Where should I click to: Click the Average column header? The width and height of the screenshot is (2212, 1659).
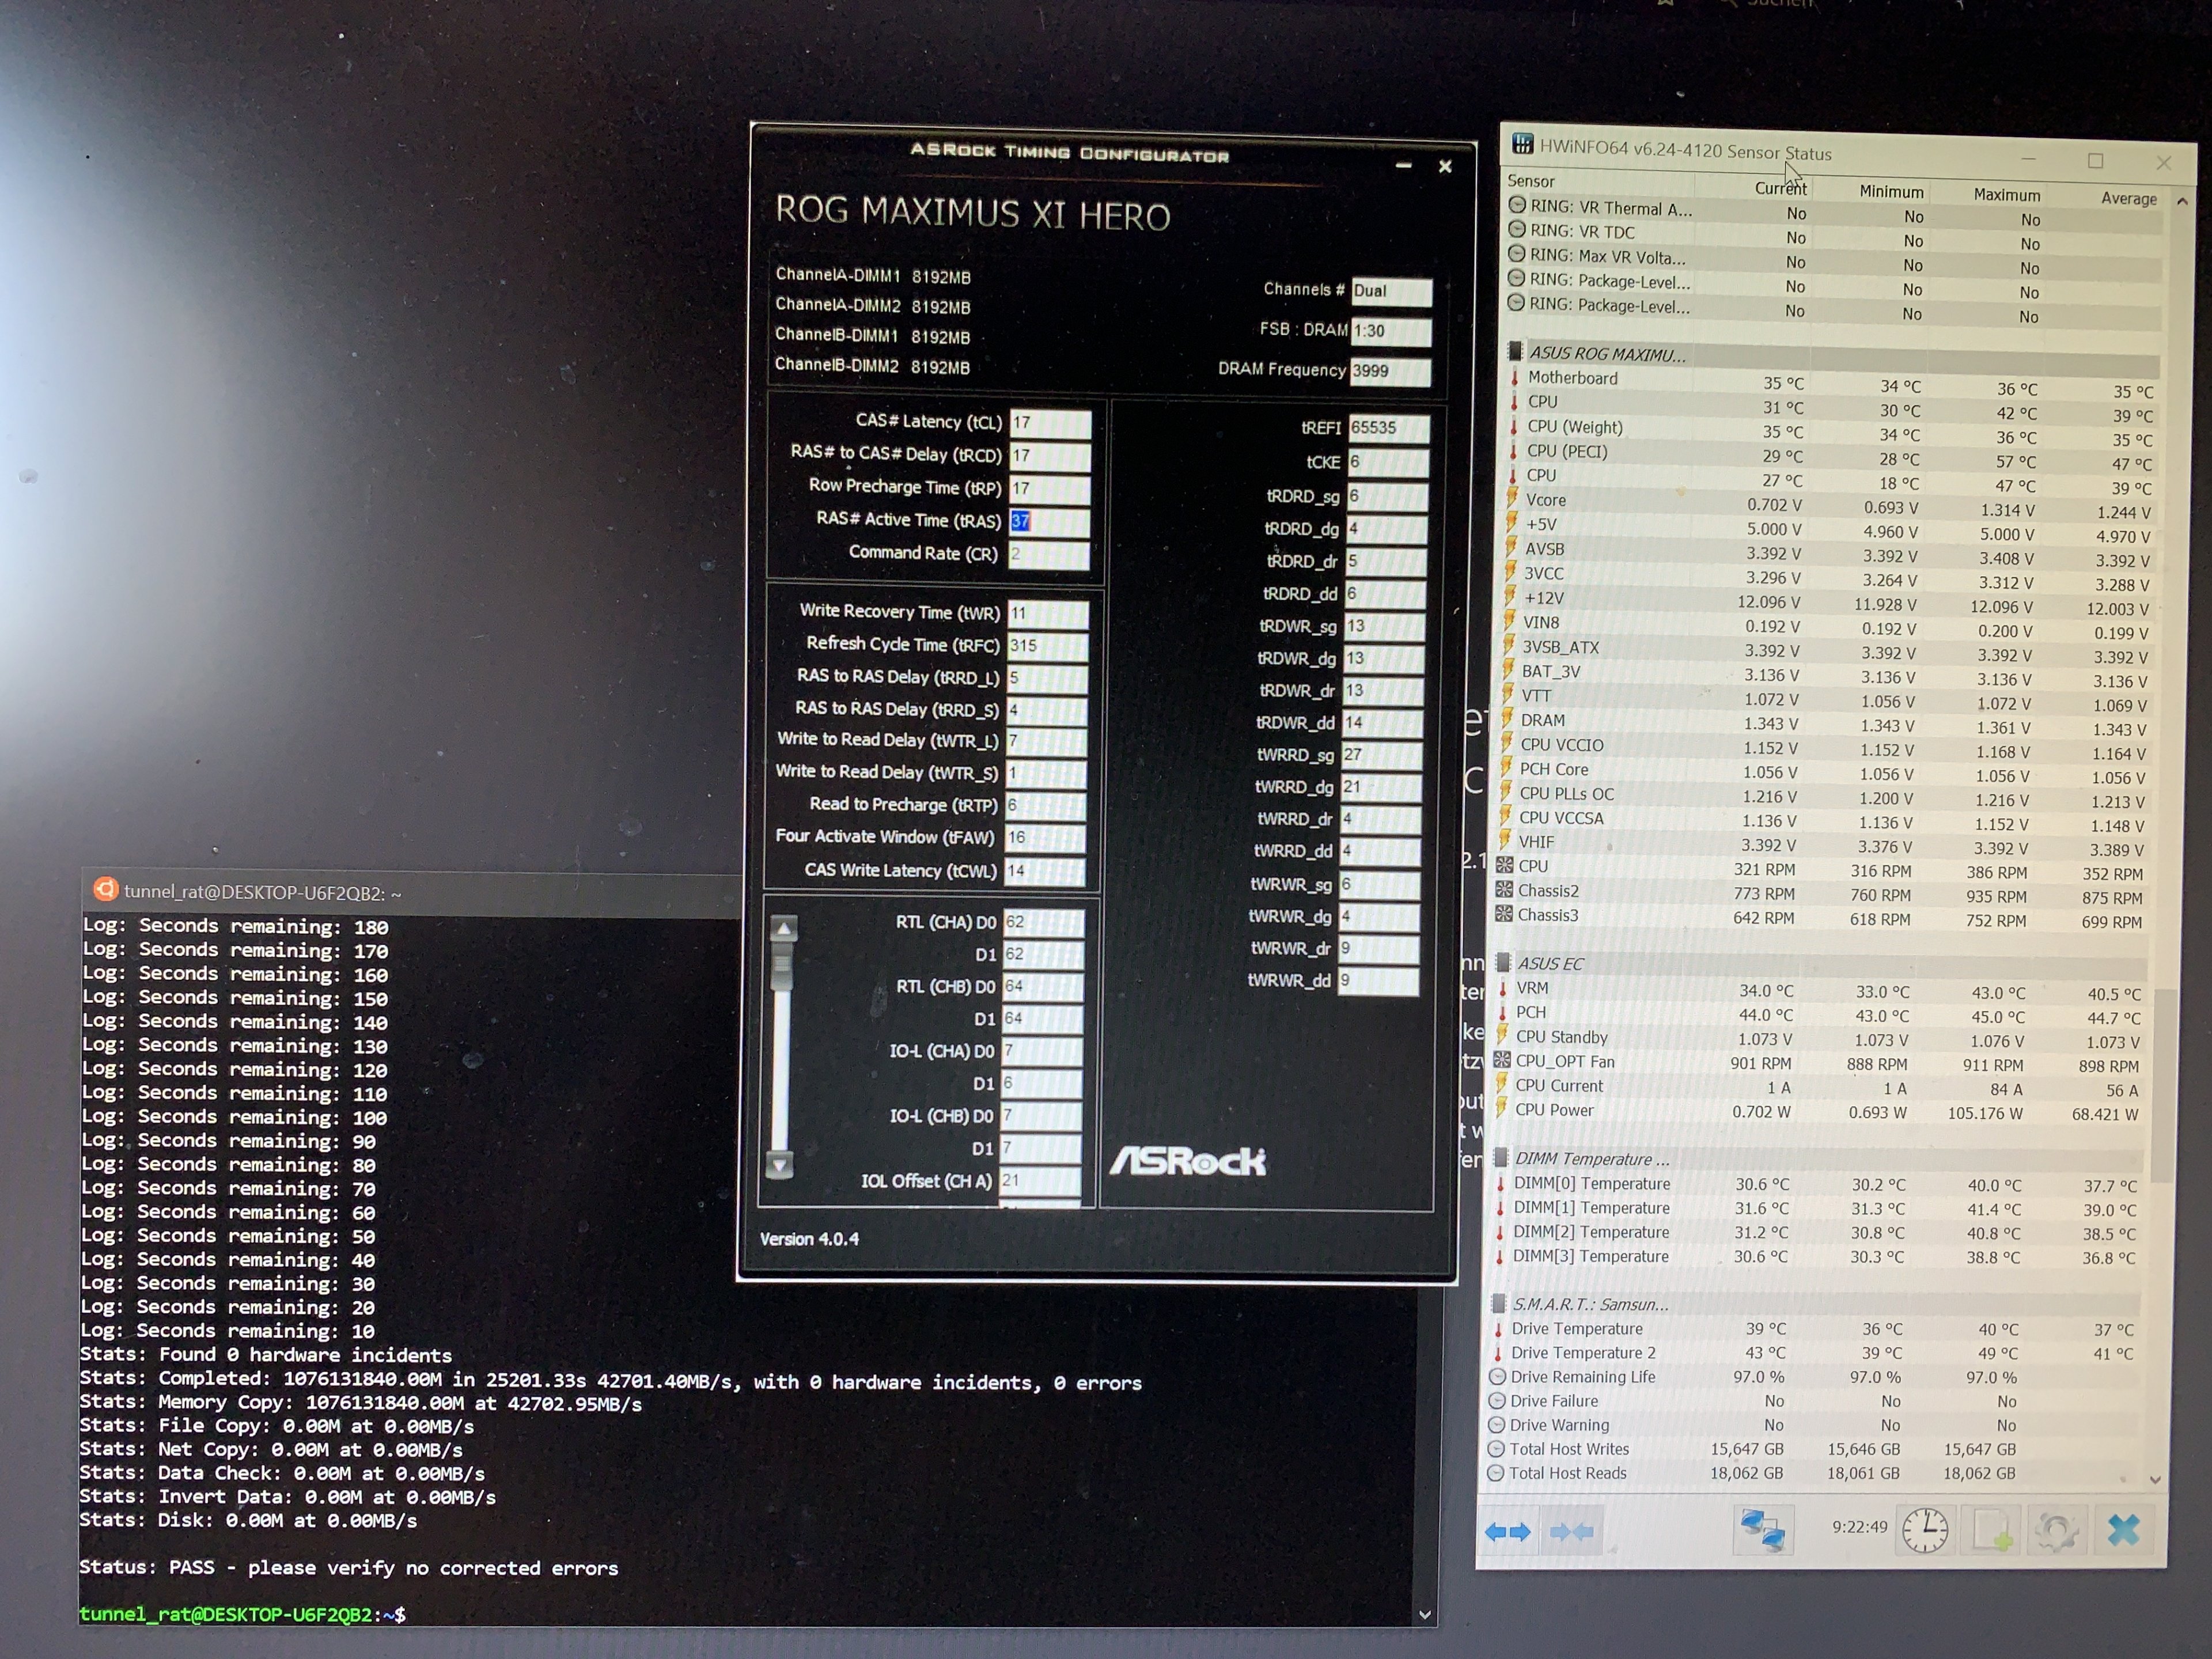click(2128, 198)
